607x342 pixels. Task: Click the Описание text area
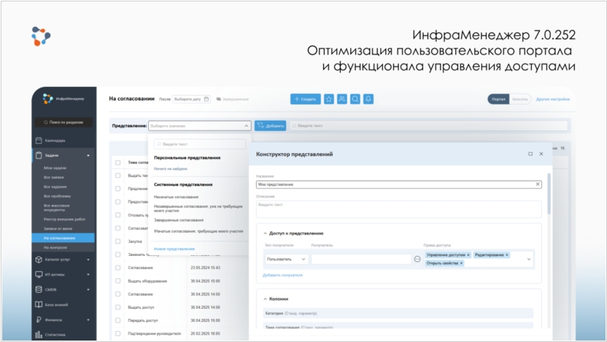[399, 209]
